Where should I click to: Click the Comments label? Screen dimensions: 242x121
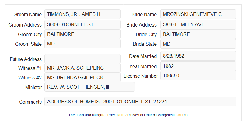pyautogui.click(x=30, y=102)
